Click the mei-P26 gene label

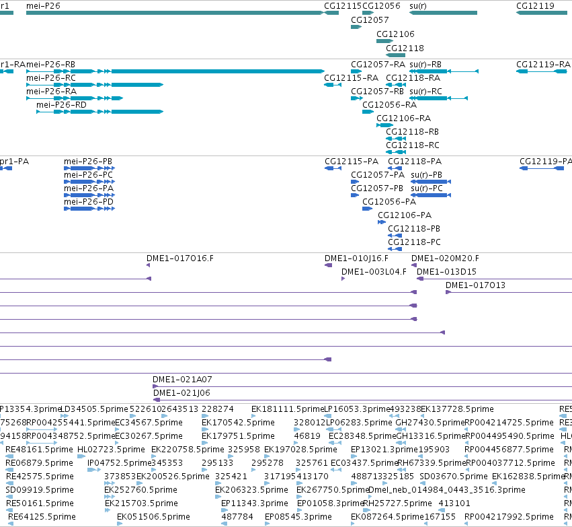43,6
